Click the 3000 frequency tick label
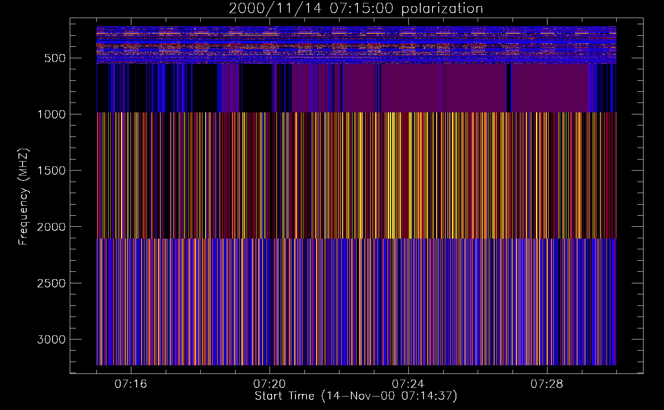664x410 pixels. coord(51,339)
